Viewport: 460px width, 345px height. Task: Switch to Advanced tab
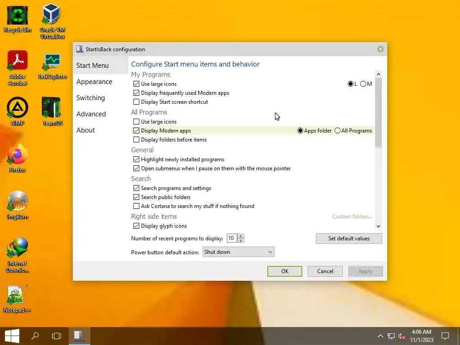pos(91,114)
